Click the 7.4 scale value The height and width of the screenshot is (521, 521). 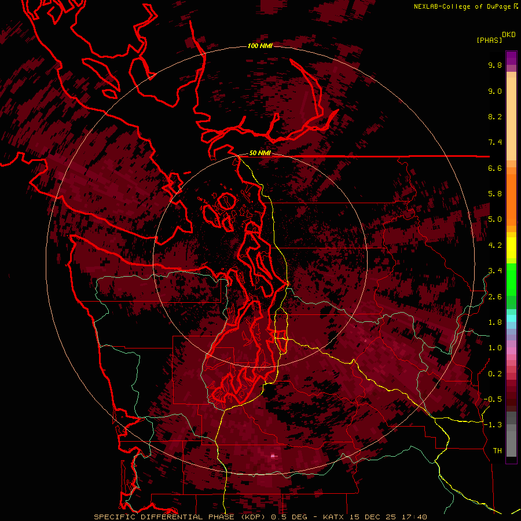(x=495, y=142)
